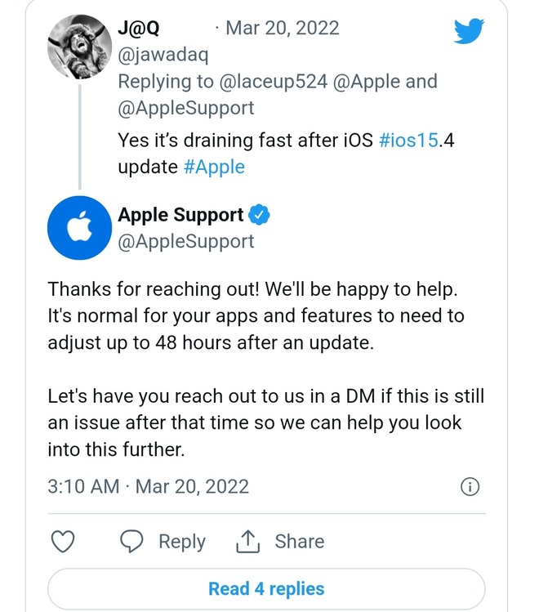Open the tweet info icon
Viewport: 539px width, 612px height.
click(470, 487)
